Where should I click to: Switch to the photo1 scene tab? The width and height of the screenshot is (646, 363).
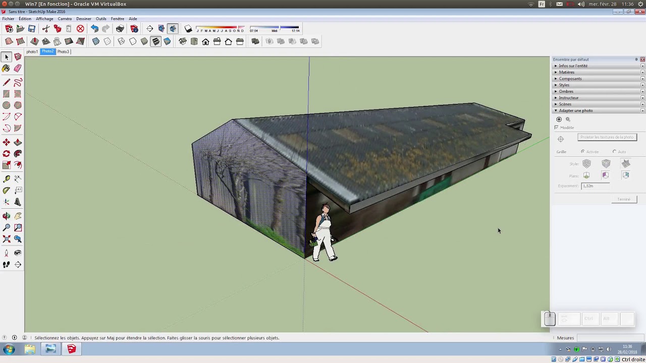coord(32,51)
